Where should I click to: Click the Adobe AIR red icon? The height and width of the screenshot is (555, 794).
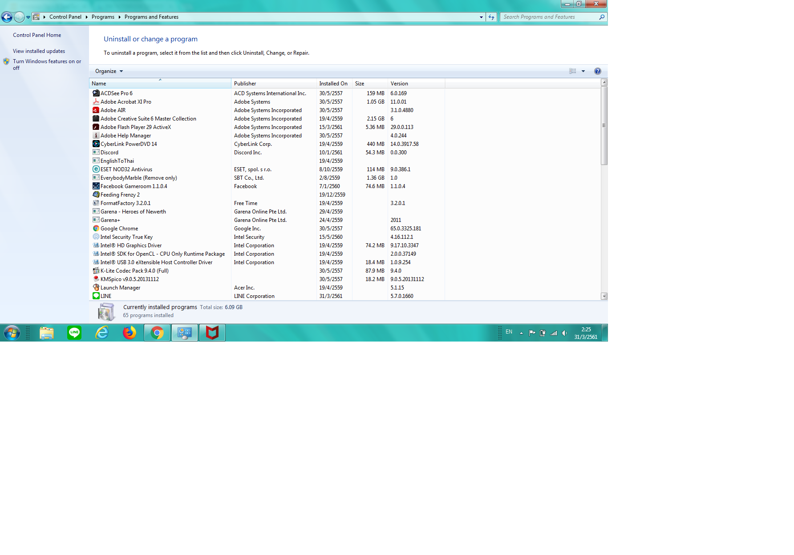click(x=96, y=110)
